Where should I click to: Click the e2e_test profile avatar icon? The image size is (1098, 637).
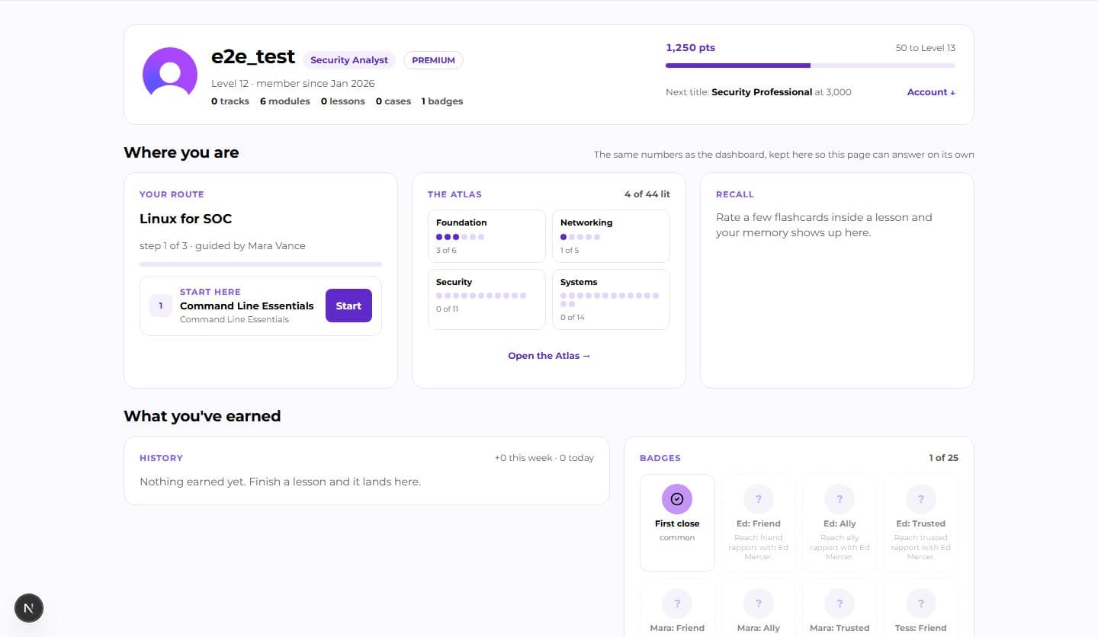pos(170,75)
